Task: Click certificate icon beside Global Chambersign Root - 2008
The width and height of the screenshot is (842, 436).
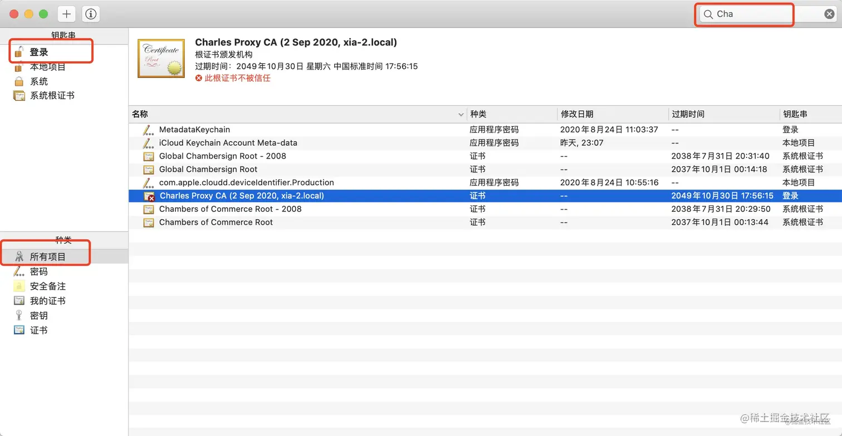Action: (x=148, y=156)
